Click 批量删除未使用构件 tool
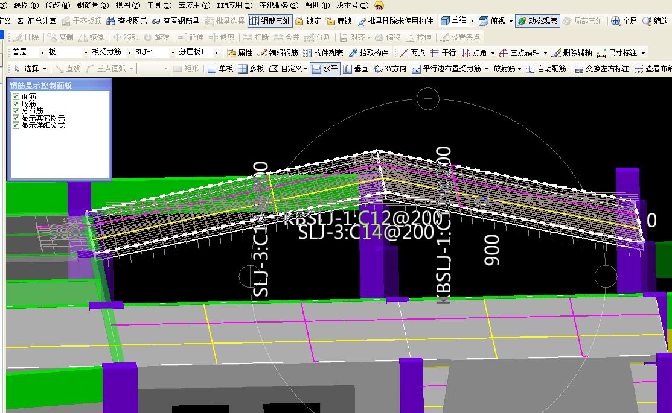 coord(395,21)
